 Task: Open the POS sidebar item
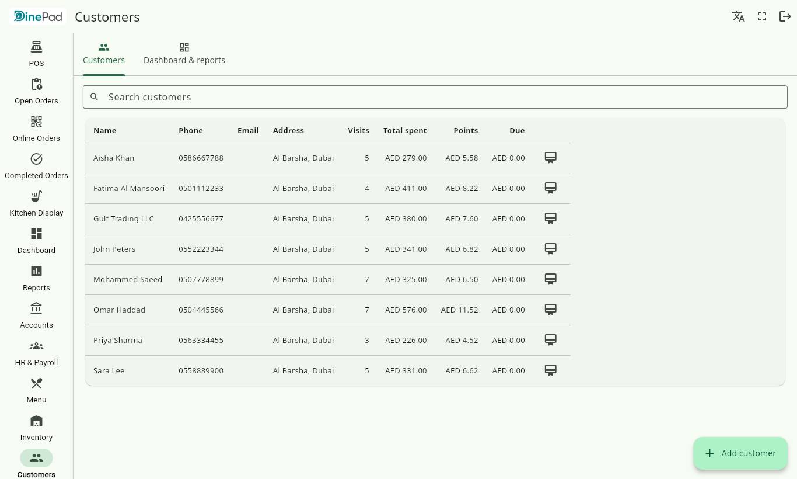36,54
